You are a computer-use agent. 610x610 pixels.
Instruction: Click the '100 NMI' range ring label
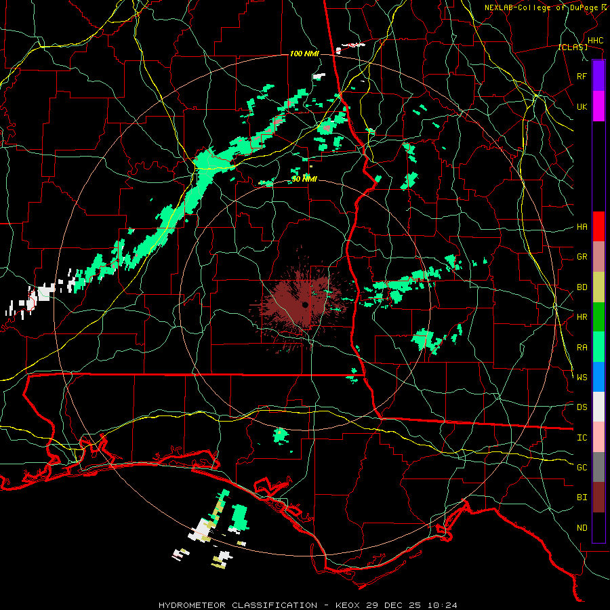point(304,54)
